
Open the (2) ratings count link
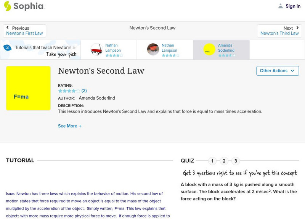pos(84,90)
